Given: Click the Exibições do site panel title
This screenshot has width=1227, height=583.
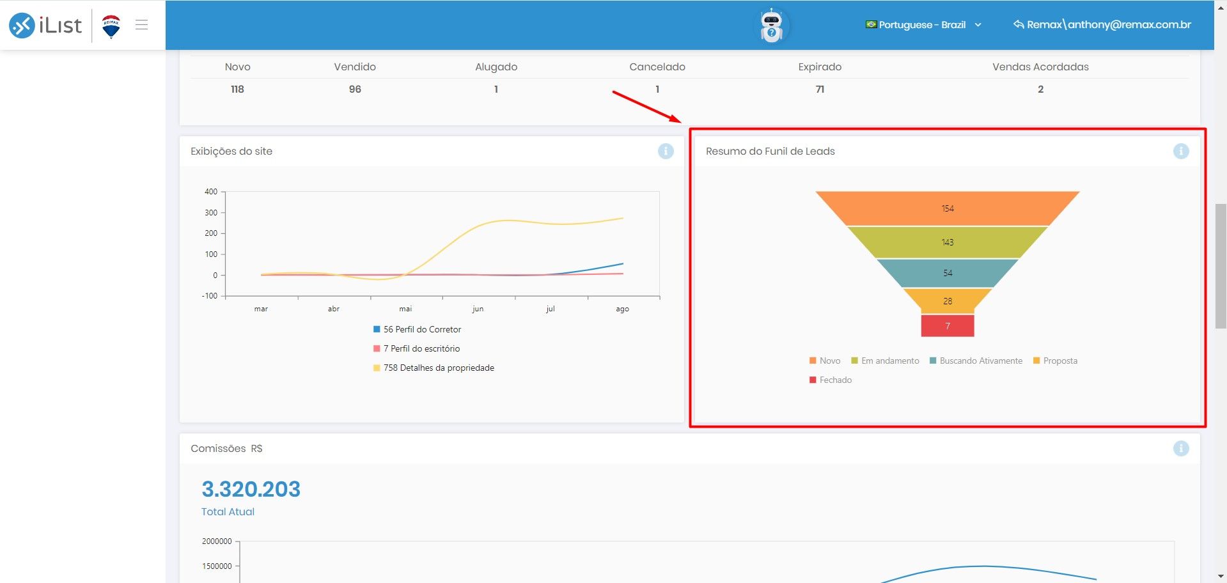Looking at the screenshot, I should click(231, 152).
